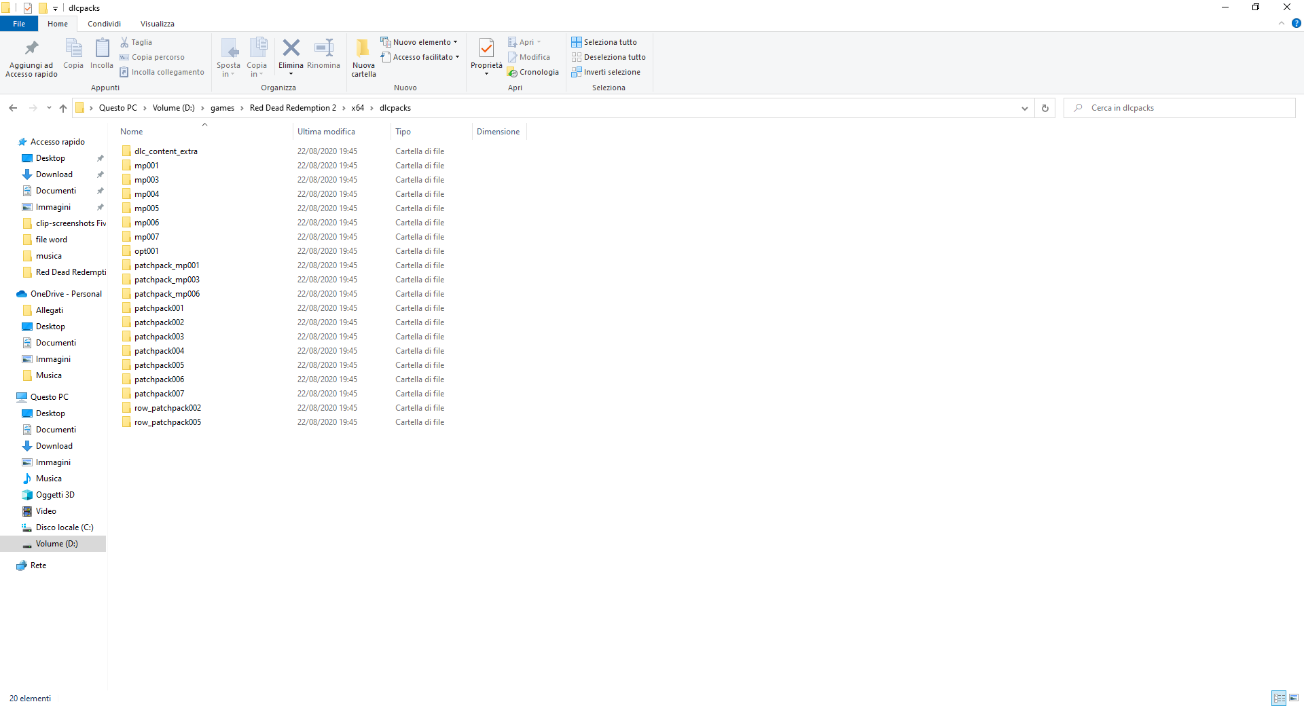Click Taglia scissors icon
This screenshot has height=706, width=1304.
[136, 42]
